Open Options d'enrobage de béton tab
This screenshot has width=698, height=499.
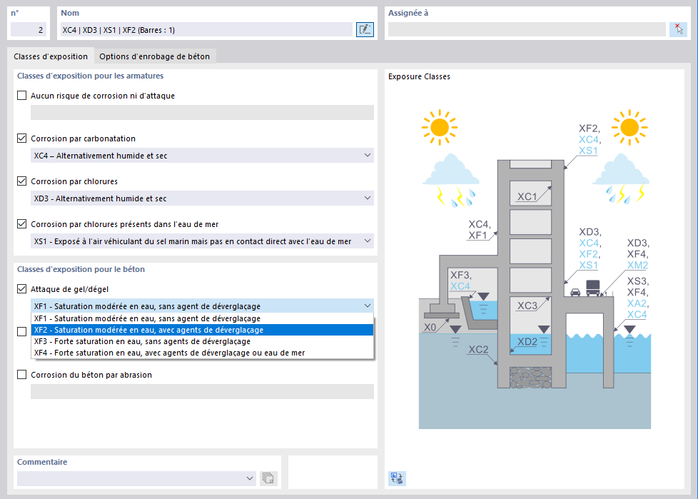(154, 56)
